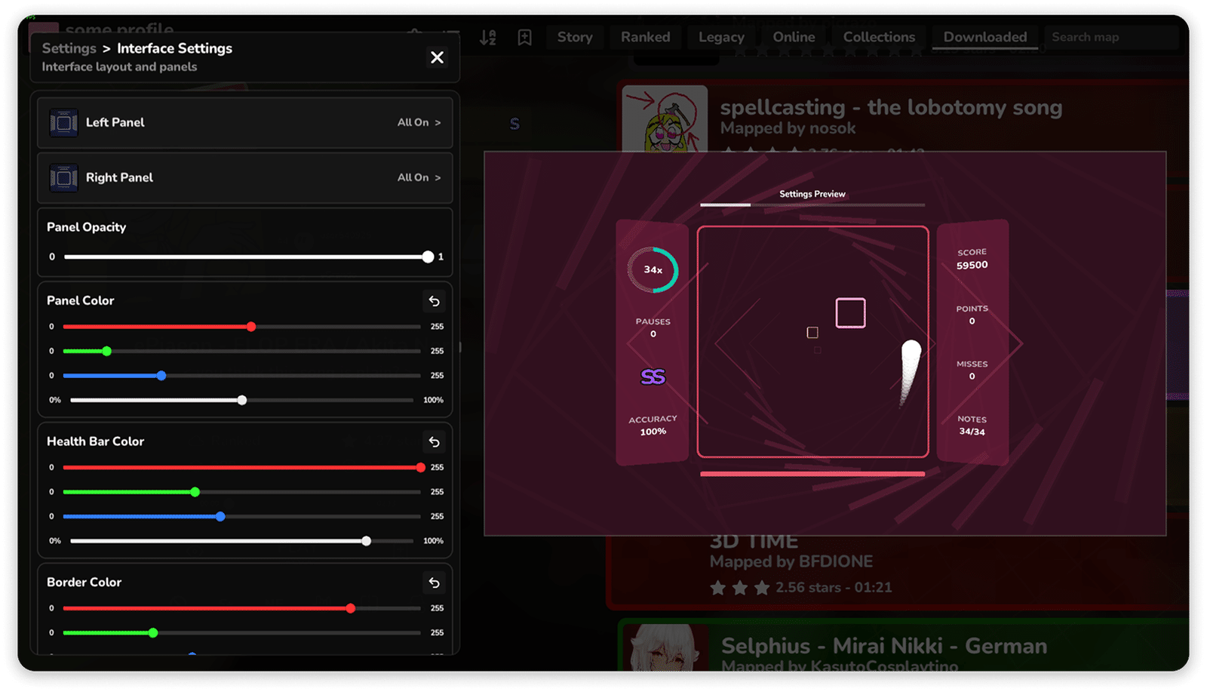Image resolution: width=1207 pixels, height=692 pixels.
Task: Click the Panel Opacity slider handle
Action: [x=428, y=257]
